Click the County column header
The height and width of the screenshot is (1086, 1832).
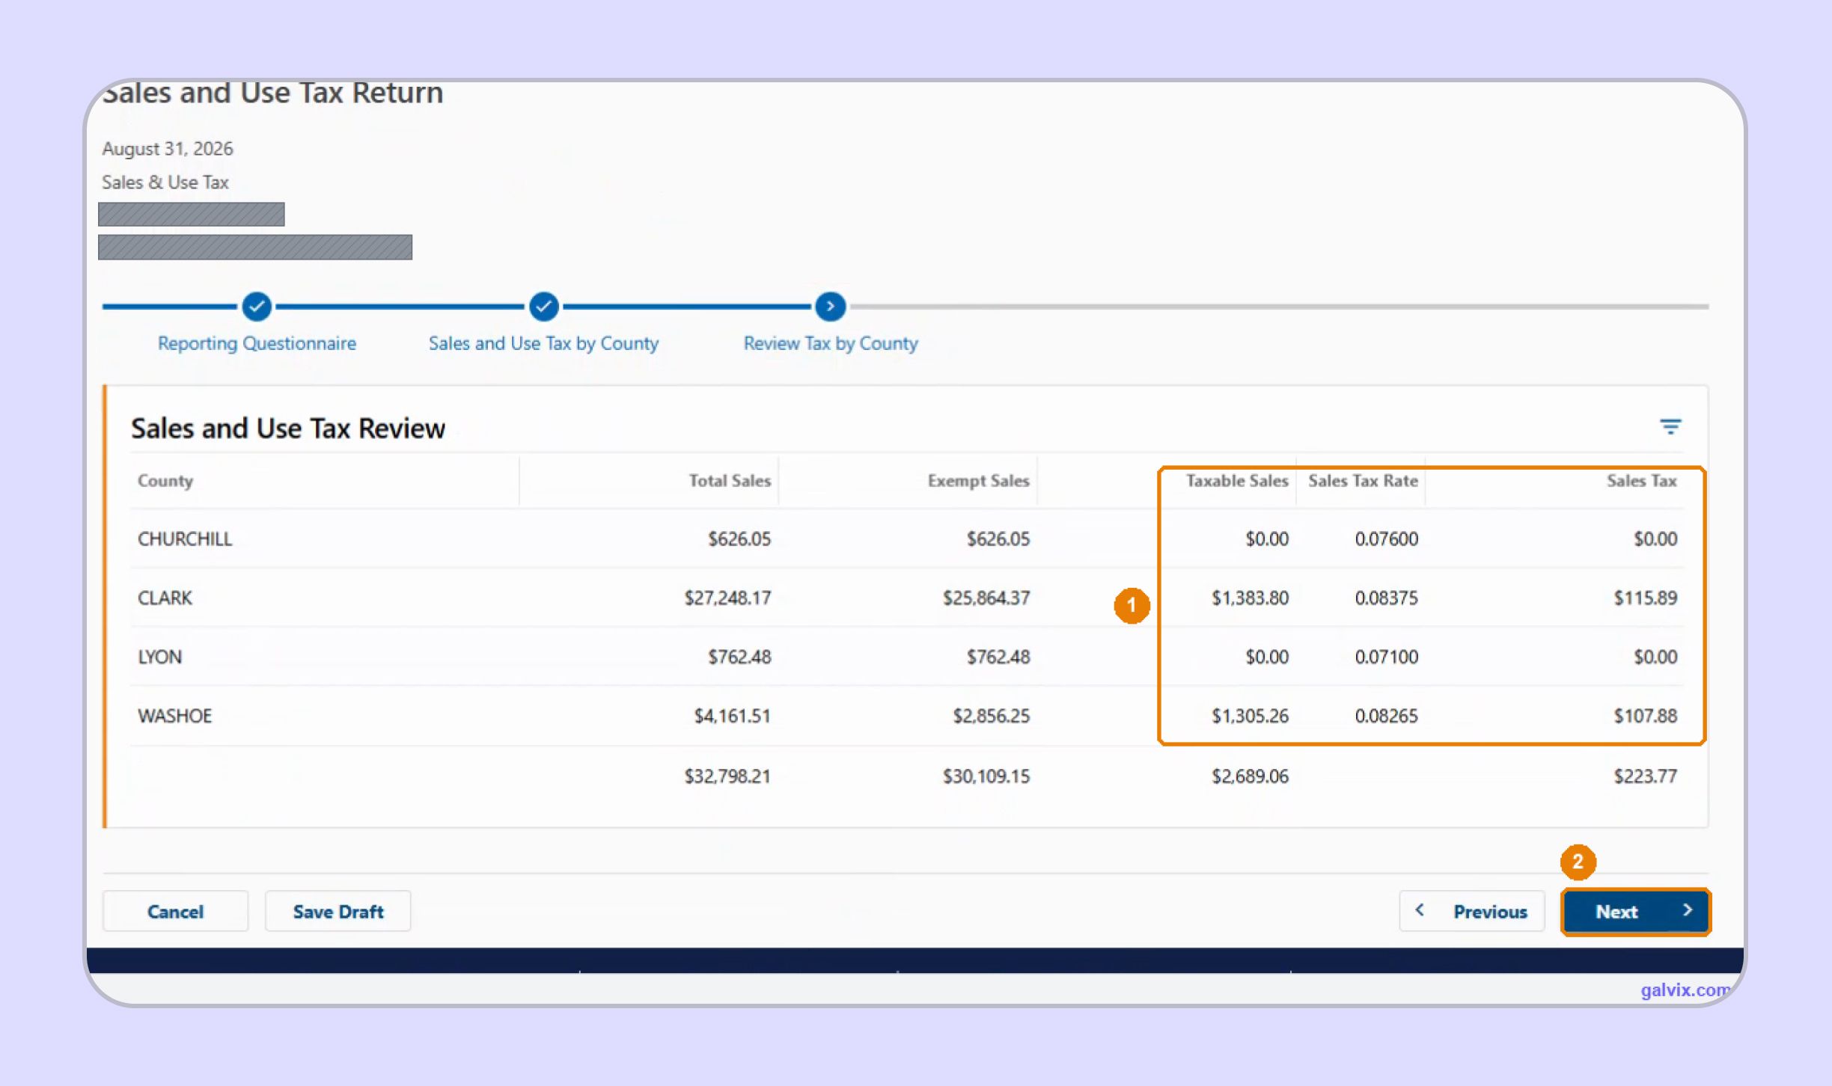tap(165, 481)
